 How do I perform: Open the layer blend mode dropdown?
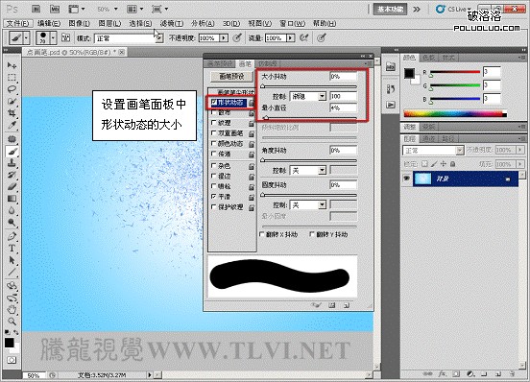tap(433, 150)
